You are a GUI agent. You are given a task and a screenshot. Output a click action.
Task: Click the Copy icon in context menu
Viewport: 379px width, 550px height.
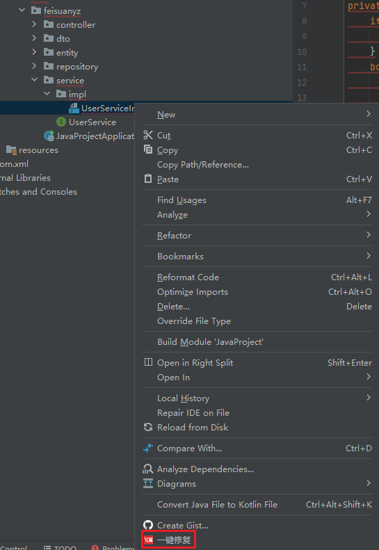point(148,149)
